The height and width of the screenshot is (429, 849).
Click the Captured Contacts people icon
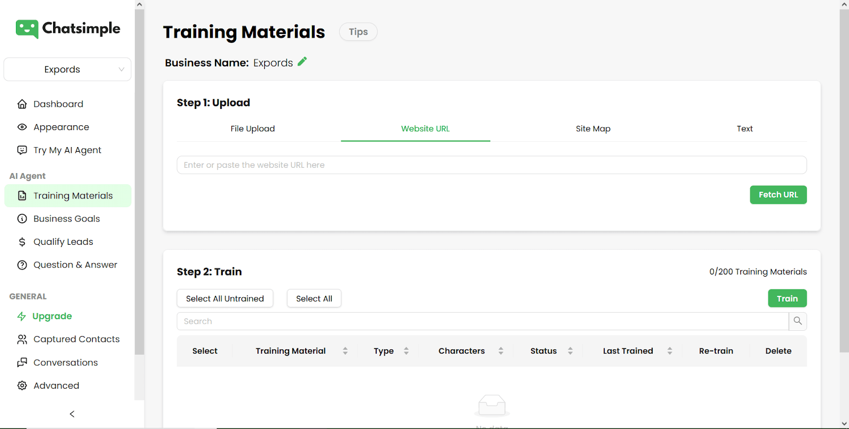pyautogui.click(x=22, y=339)
